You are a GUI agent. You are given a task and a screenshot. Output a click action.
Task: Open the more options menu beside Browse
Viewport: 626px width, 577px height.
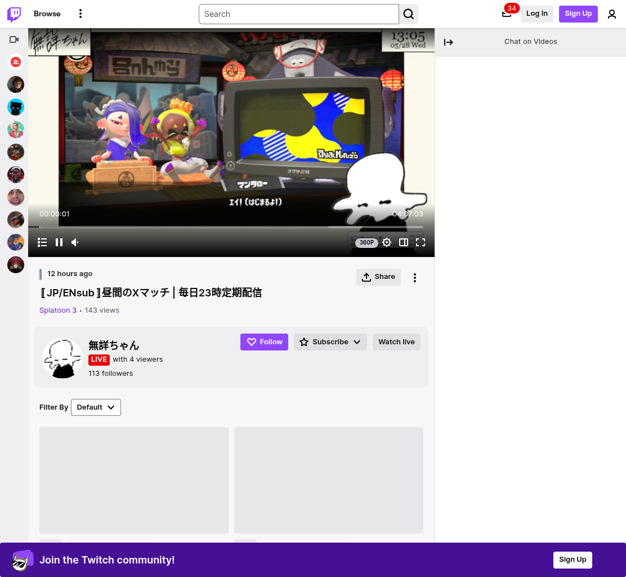pyautogui.click(x=81, y=14)
